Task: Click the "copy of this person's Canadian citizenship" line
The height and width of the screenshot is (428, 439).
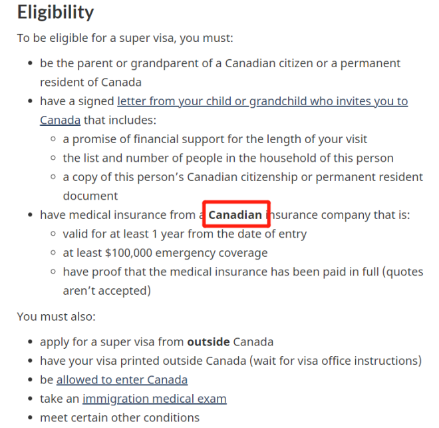Action: (243, 177)
